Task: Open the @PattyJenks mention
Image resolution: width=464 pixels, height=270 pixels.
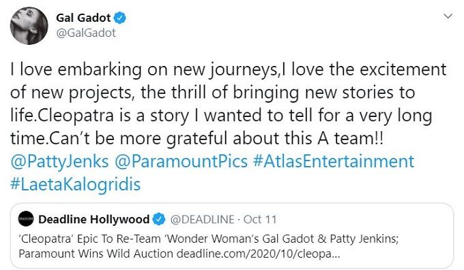Action: (x=59, y=161)
